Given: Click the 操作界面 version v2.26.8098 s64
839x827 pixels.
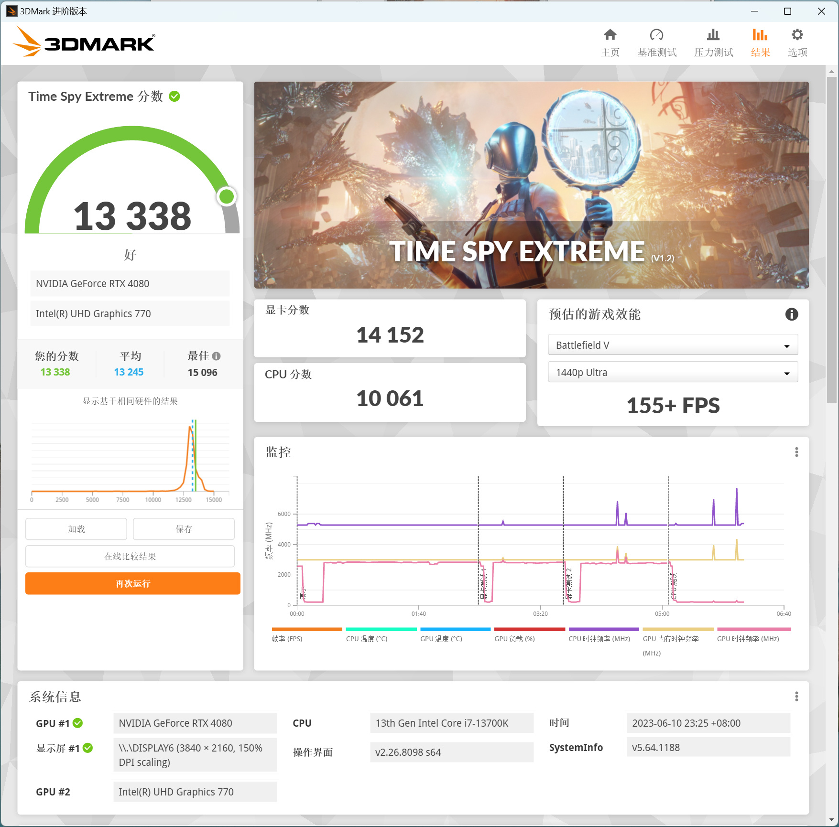Looking at the screenshot, I should coord(452,752).
